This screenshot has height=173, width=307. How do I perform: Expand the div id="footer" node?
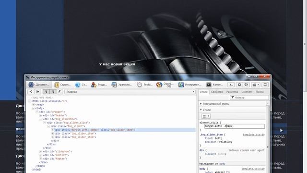[41, 159]
